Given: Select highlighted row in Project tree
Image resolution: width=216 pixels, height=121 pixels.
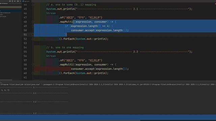Looking at the screenshot, I should (x=11, y=10).
